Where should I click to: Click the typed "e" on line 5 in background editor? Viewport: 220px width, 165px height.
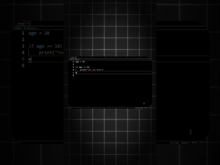(x=30, y=59)
